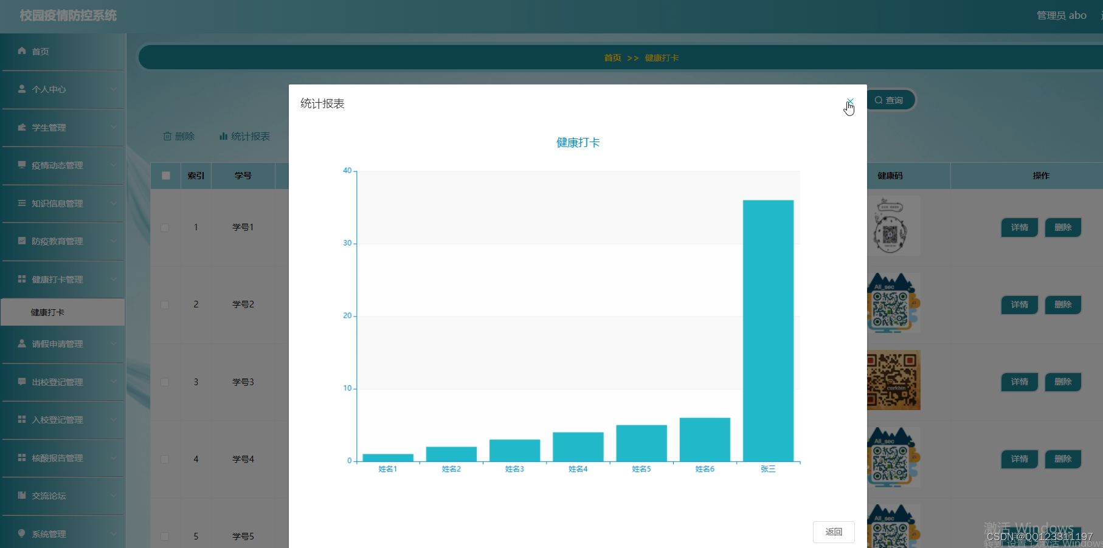Image resolution: width=1103 pixels, height=548 pixels.
Task: Open the 交流论坛 menu label
Action: coord(49,496)
